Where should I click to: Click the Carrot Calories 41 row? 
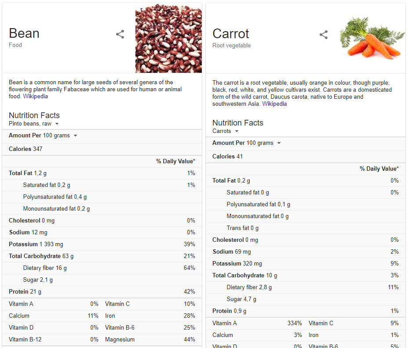306,157
